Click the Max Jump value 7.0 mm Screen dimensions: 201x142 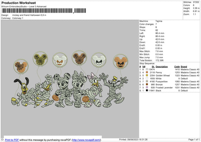coord(159,57)
